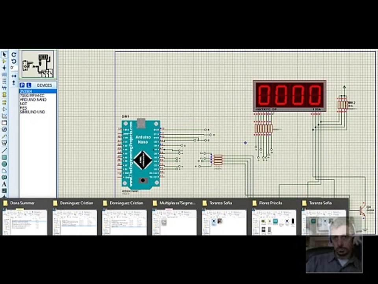Select ARDUINO NANO in the devices list
Screen dimensions: 378x284
tap(38, 99)
